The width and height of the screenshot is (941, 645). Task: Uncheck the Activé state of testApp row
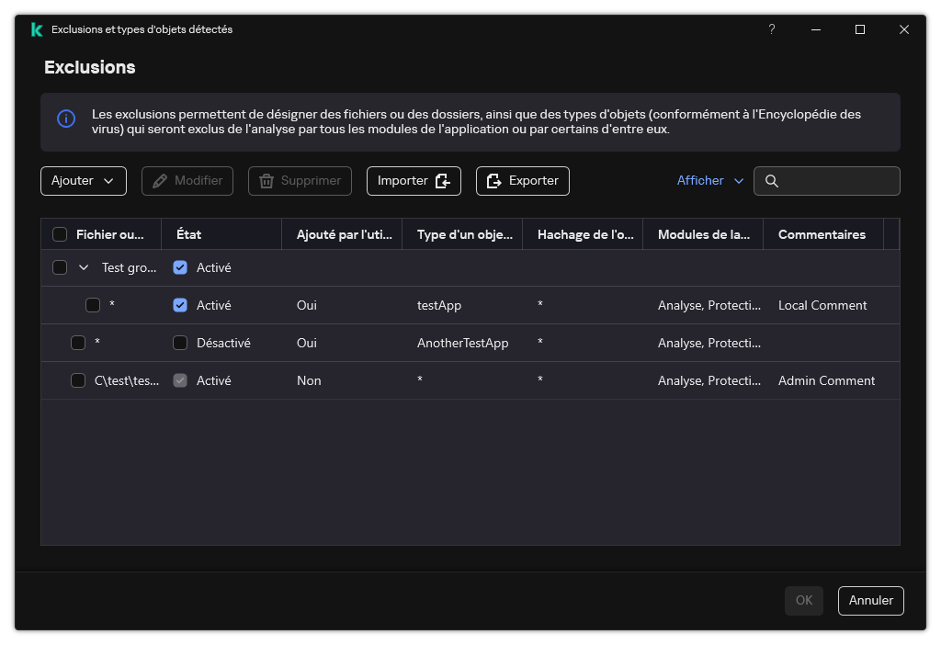pyautogui.click(x=180, y=305)
